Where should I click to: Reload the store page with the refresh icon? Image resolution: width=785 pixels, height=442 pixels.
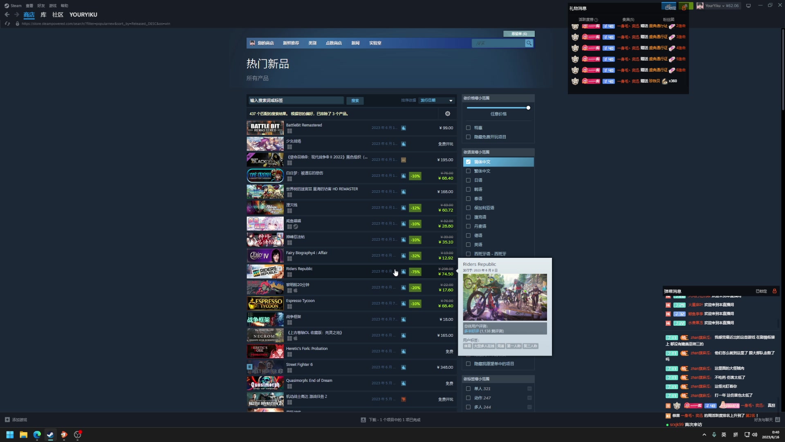click(x=7, y=24)
